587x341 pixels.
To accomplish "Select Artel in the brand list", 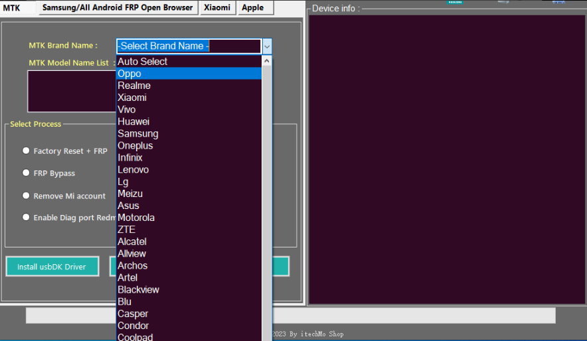I will [x=189, y=277].
